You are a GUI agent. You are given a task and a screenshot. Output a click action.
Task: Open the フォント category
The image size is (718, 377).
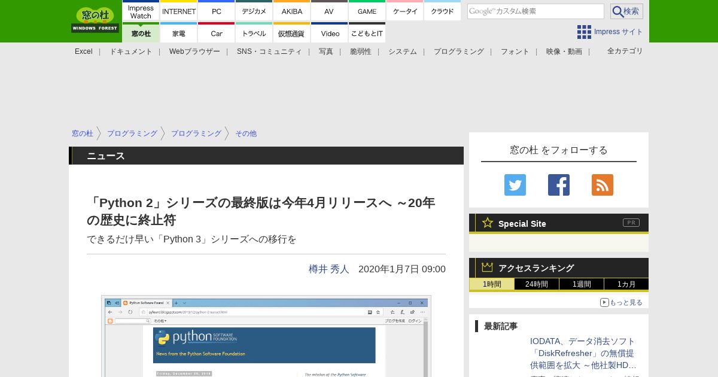(x=515, y=51)
